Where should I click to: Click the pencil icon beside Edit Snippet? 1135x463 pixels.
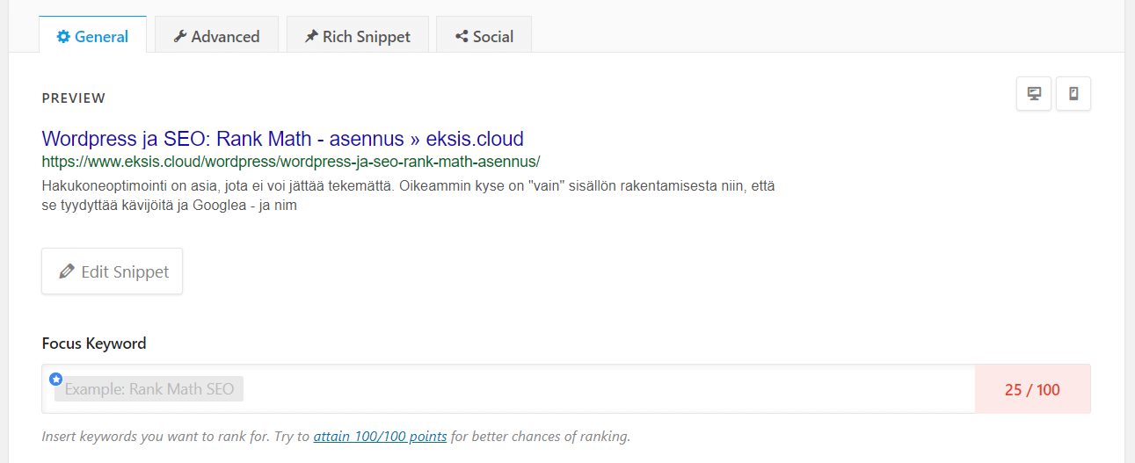click(x=67, y=271)
